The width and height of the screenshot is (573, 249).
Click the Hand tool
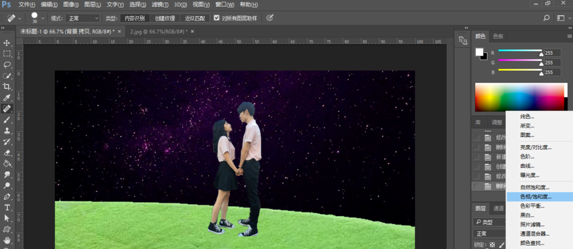[7, 240]
